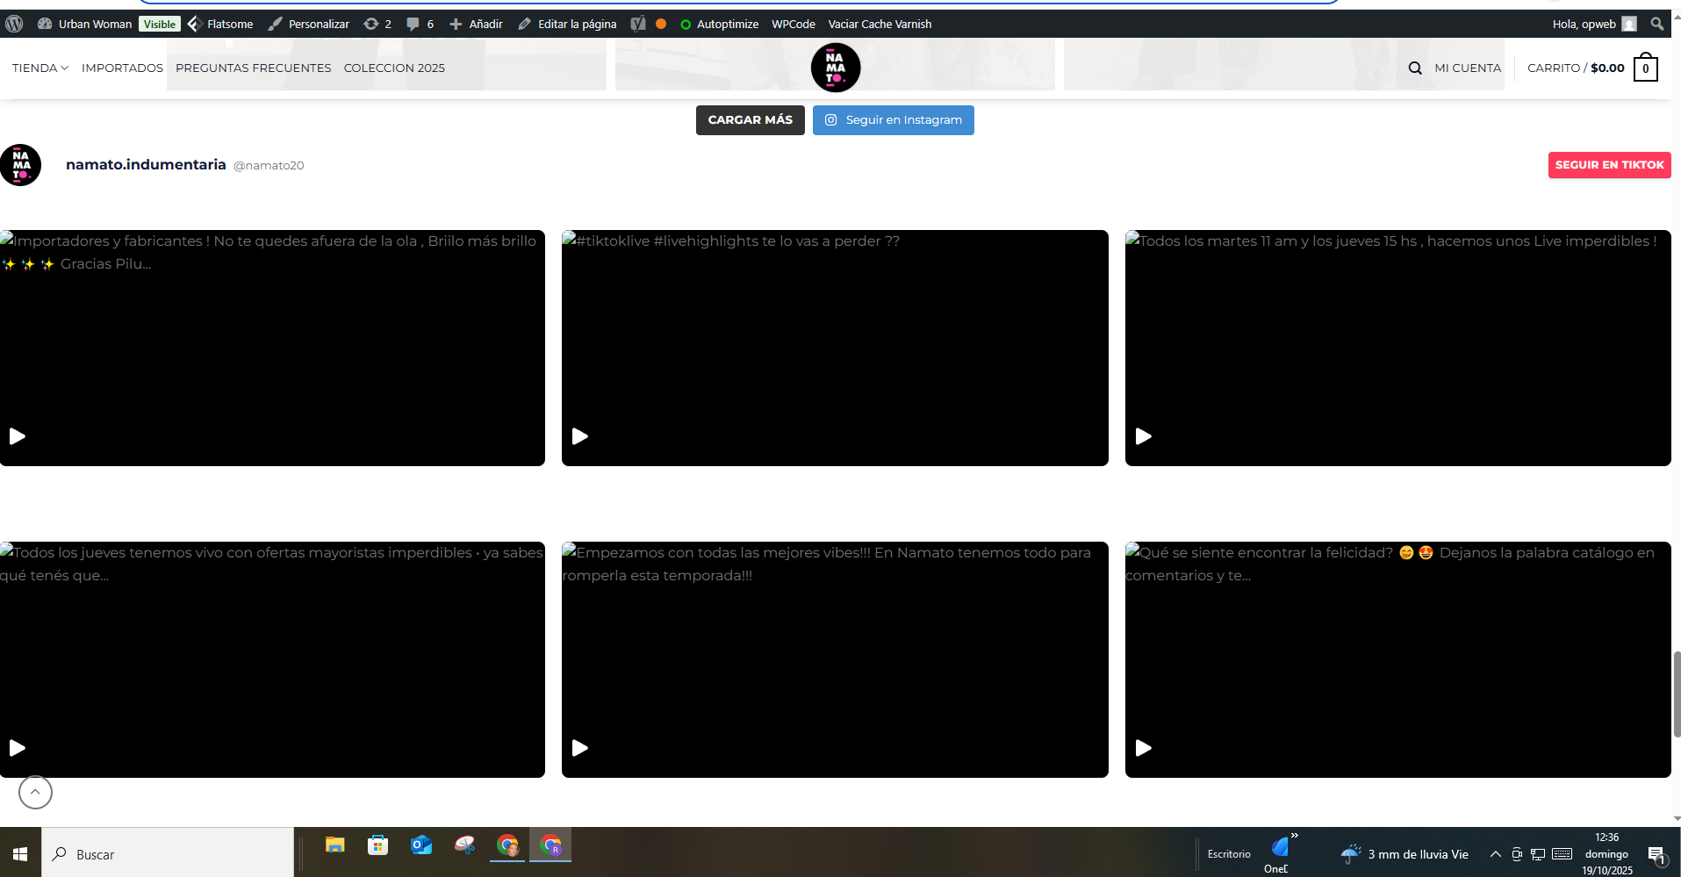Open the Yoast SEO icon
1681x877 pixels.
[x=638, y=24]
